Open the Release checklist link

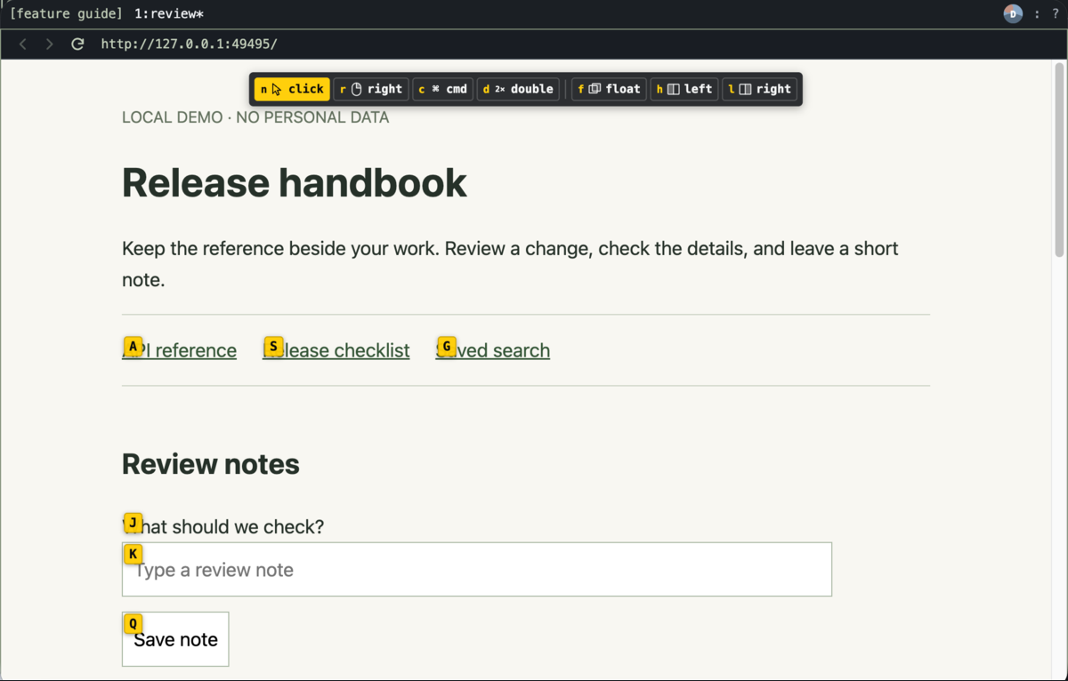[336, 350]
